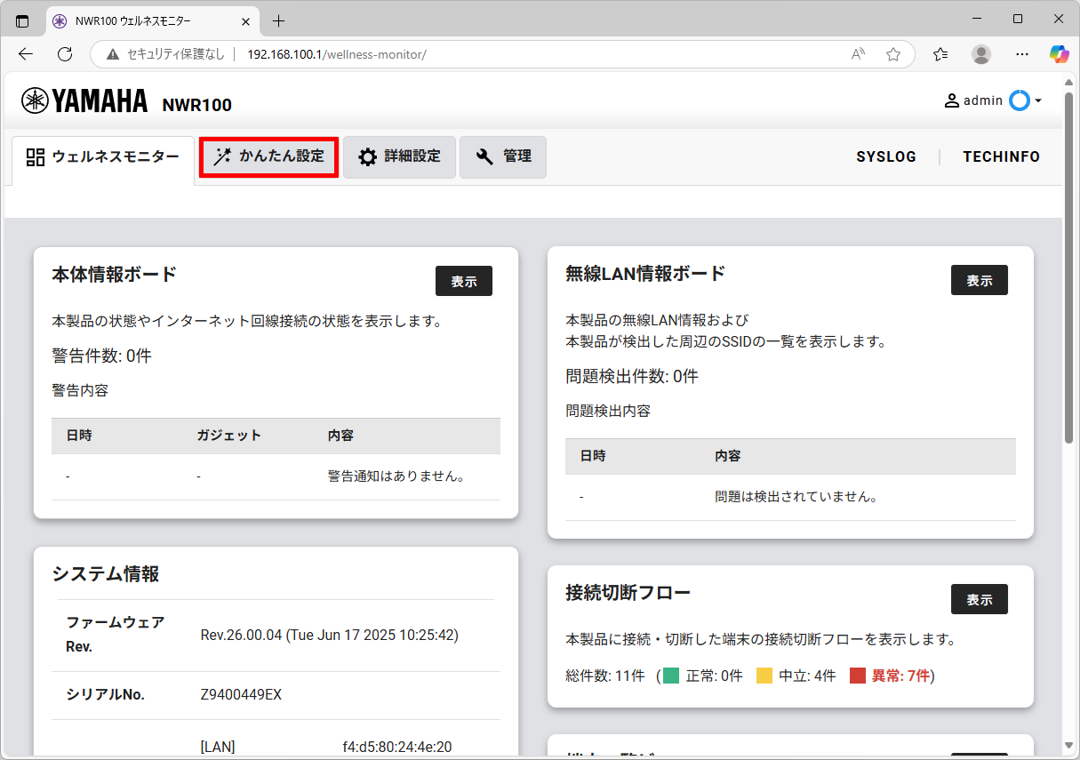Show the 無線LAN情報ボード details
The width and height of the screenshot is (1080, 760).
[x=979, y=280]
